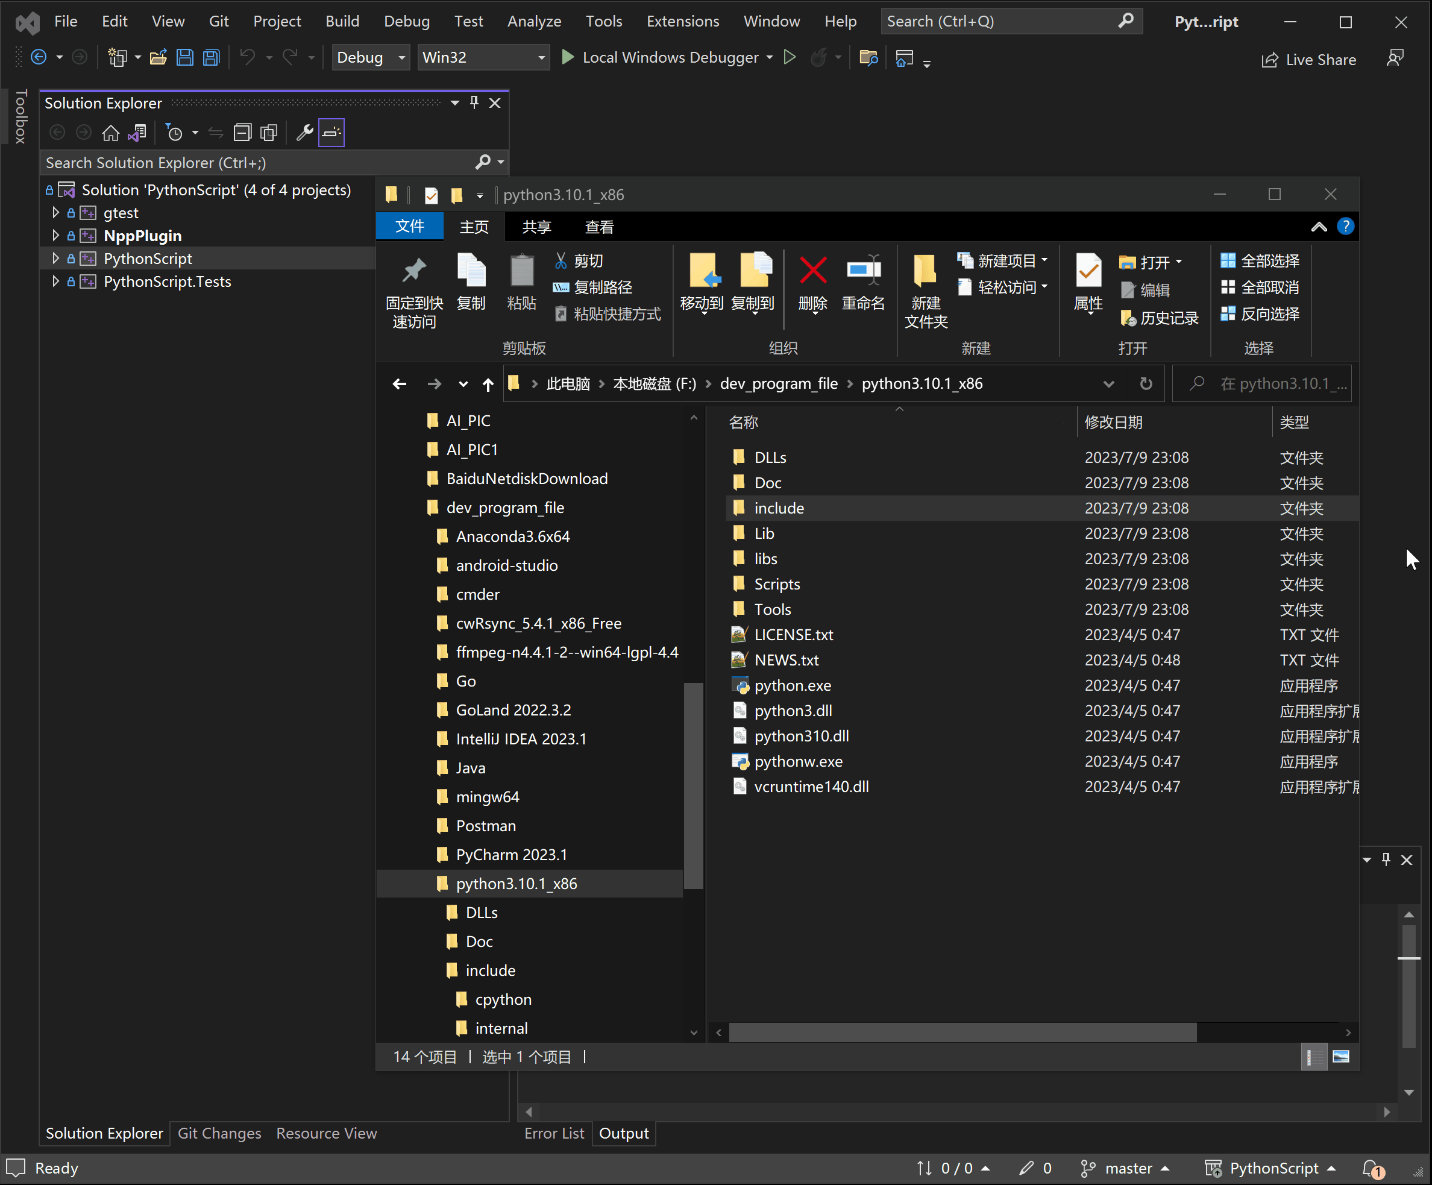Click the Home icon in Solution Explorer
The image size is (1432, 1185).
[x=110, y=133]
